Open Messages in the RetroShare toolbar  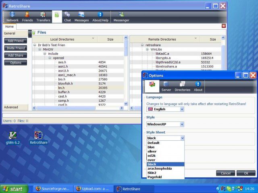click(x=81, y=17)
